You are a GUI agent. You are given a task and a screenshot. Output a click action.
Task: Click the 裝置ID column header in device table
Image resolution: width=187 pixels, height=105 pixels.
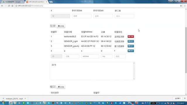coord(54,32)
